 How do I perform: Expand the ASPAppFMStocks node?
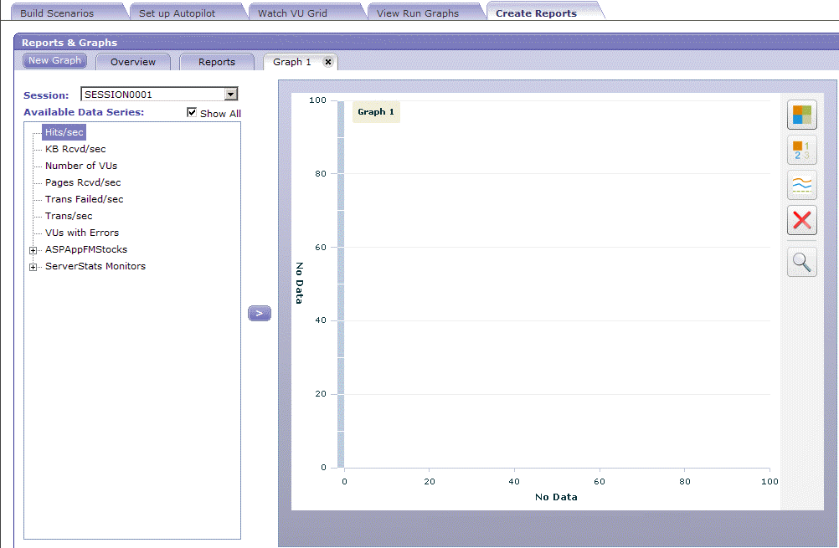pyautogui.click(x=33, y=249)
